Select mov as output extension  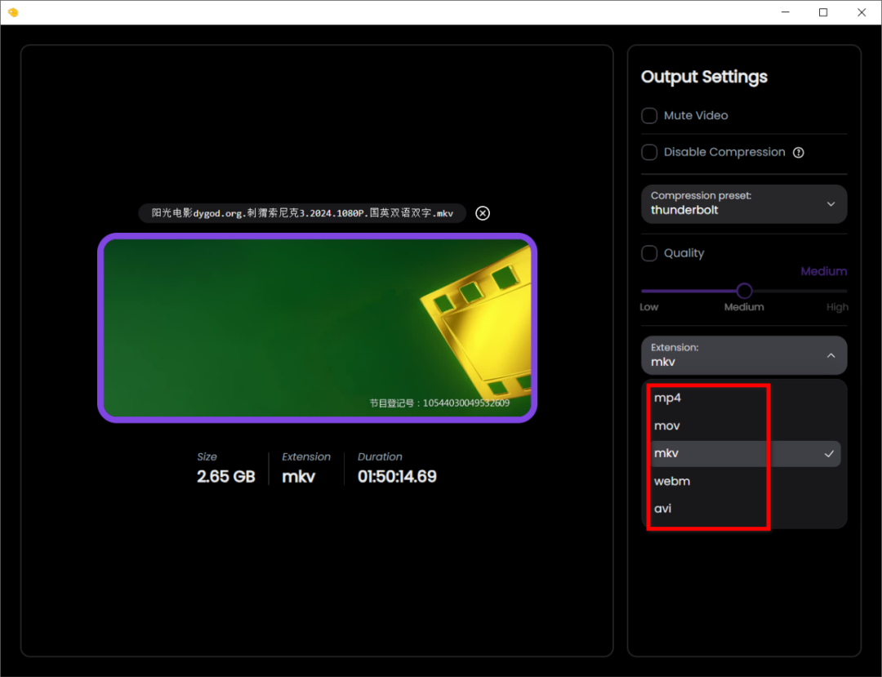click(667, 426)
